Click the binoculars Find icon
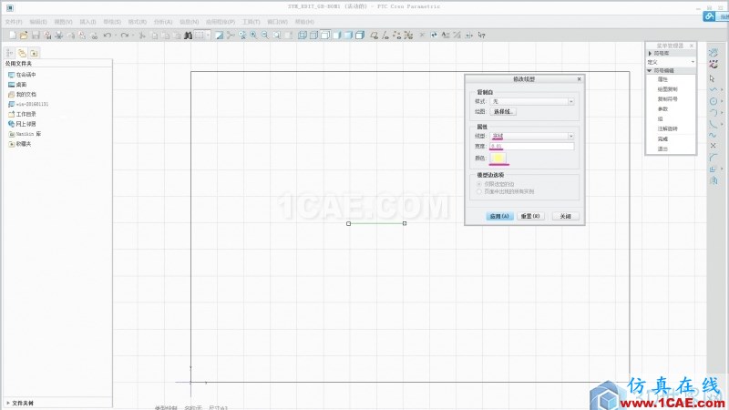This screenshot has width=729, height=410. pyautogui.click(x=189, y=36)
